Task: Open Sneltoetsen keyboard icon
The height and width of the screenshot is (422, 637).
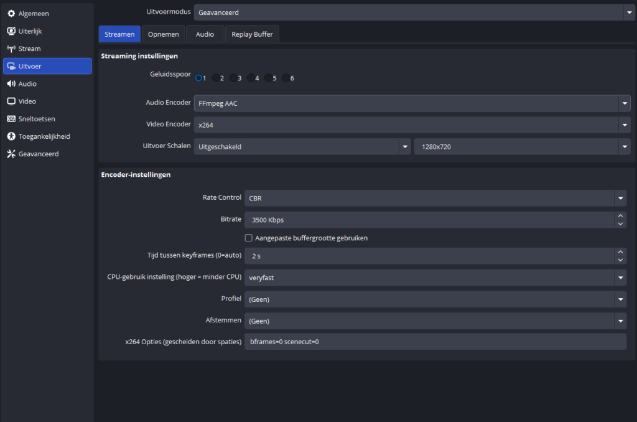Action: click(x=11, y=118)
